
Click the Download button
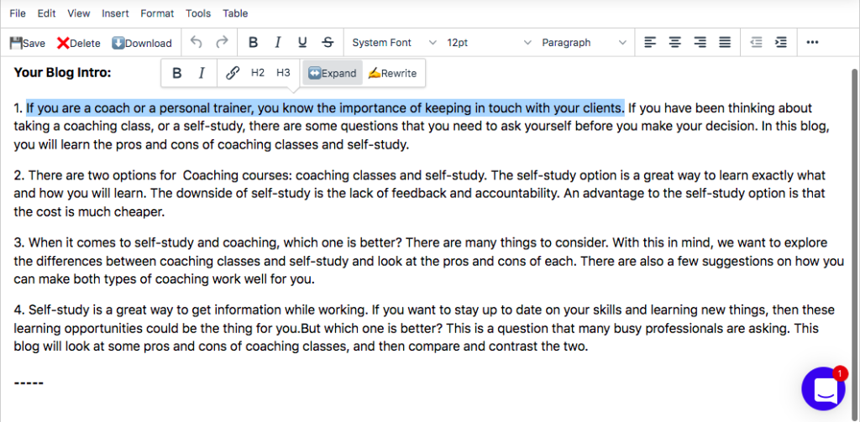tap(141, 43)
